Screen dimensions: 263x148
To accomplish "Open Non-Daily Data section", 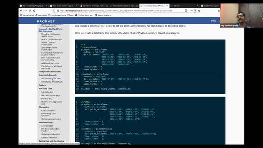I will coord(45,89).
